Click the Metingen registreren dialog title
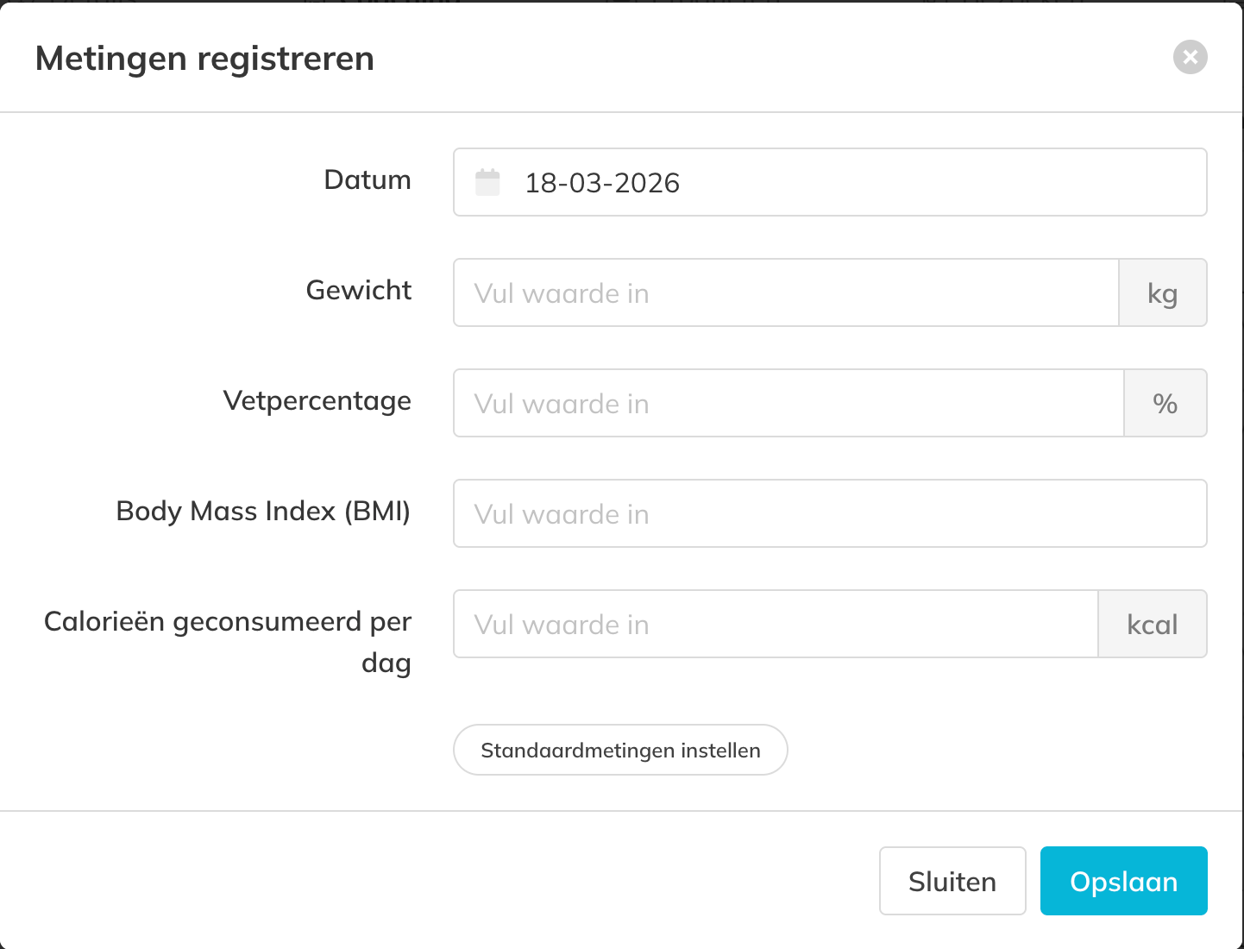This screenshot has width=1244, height=949. (x=204, y=59)
